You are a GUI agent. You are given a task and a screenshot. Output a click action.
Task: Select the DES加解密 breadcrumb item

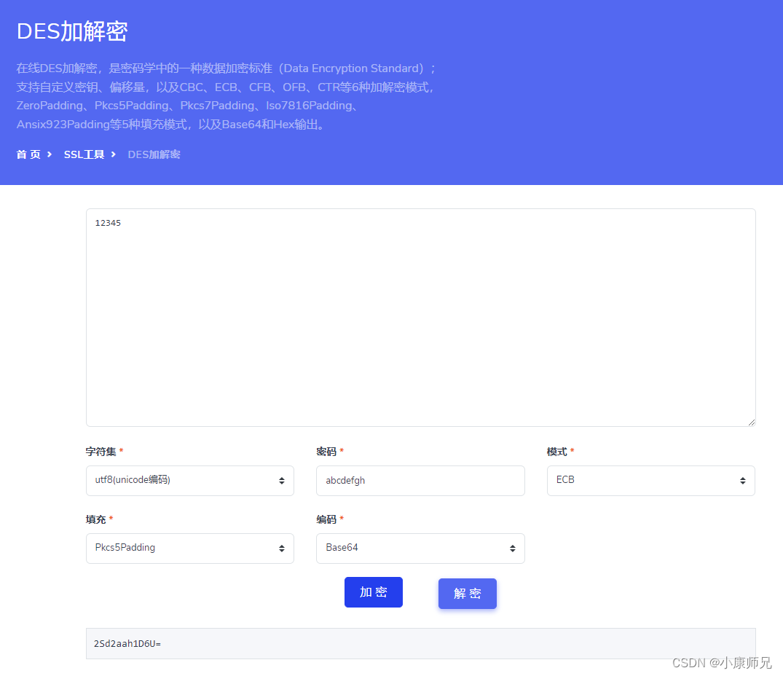[154, 154]
